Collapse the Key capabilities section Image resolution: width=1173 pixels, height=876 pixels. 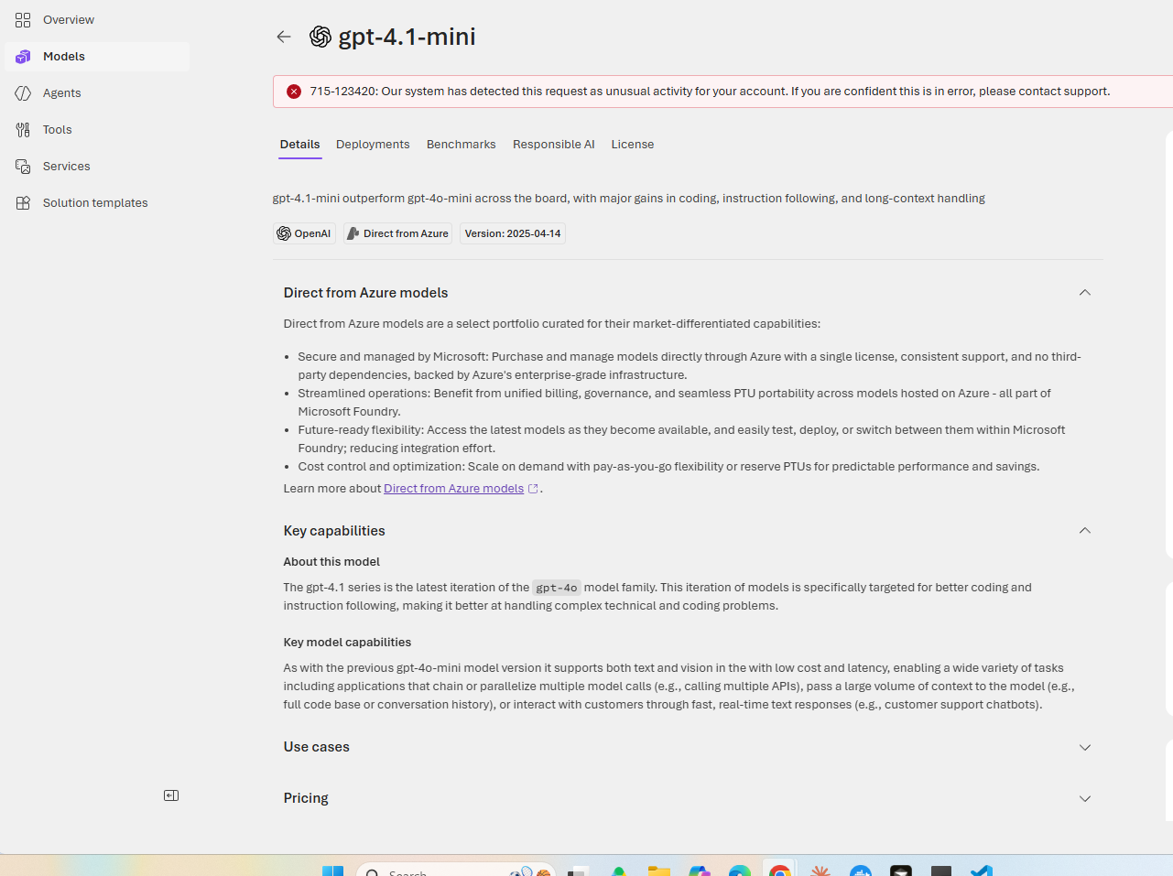tap(1085, 531)
